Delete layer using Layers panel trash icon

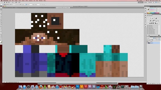tap(159, 83)
